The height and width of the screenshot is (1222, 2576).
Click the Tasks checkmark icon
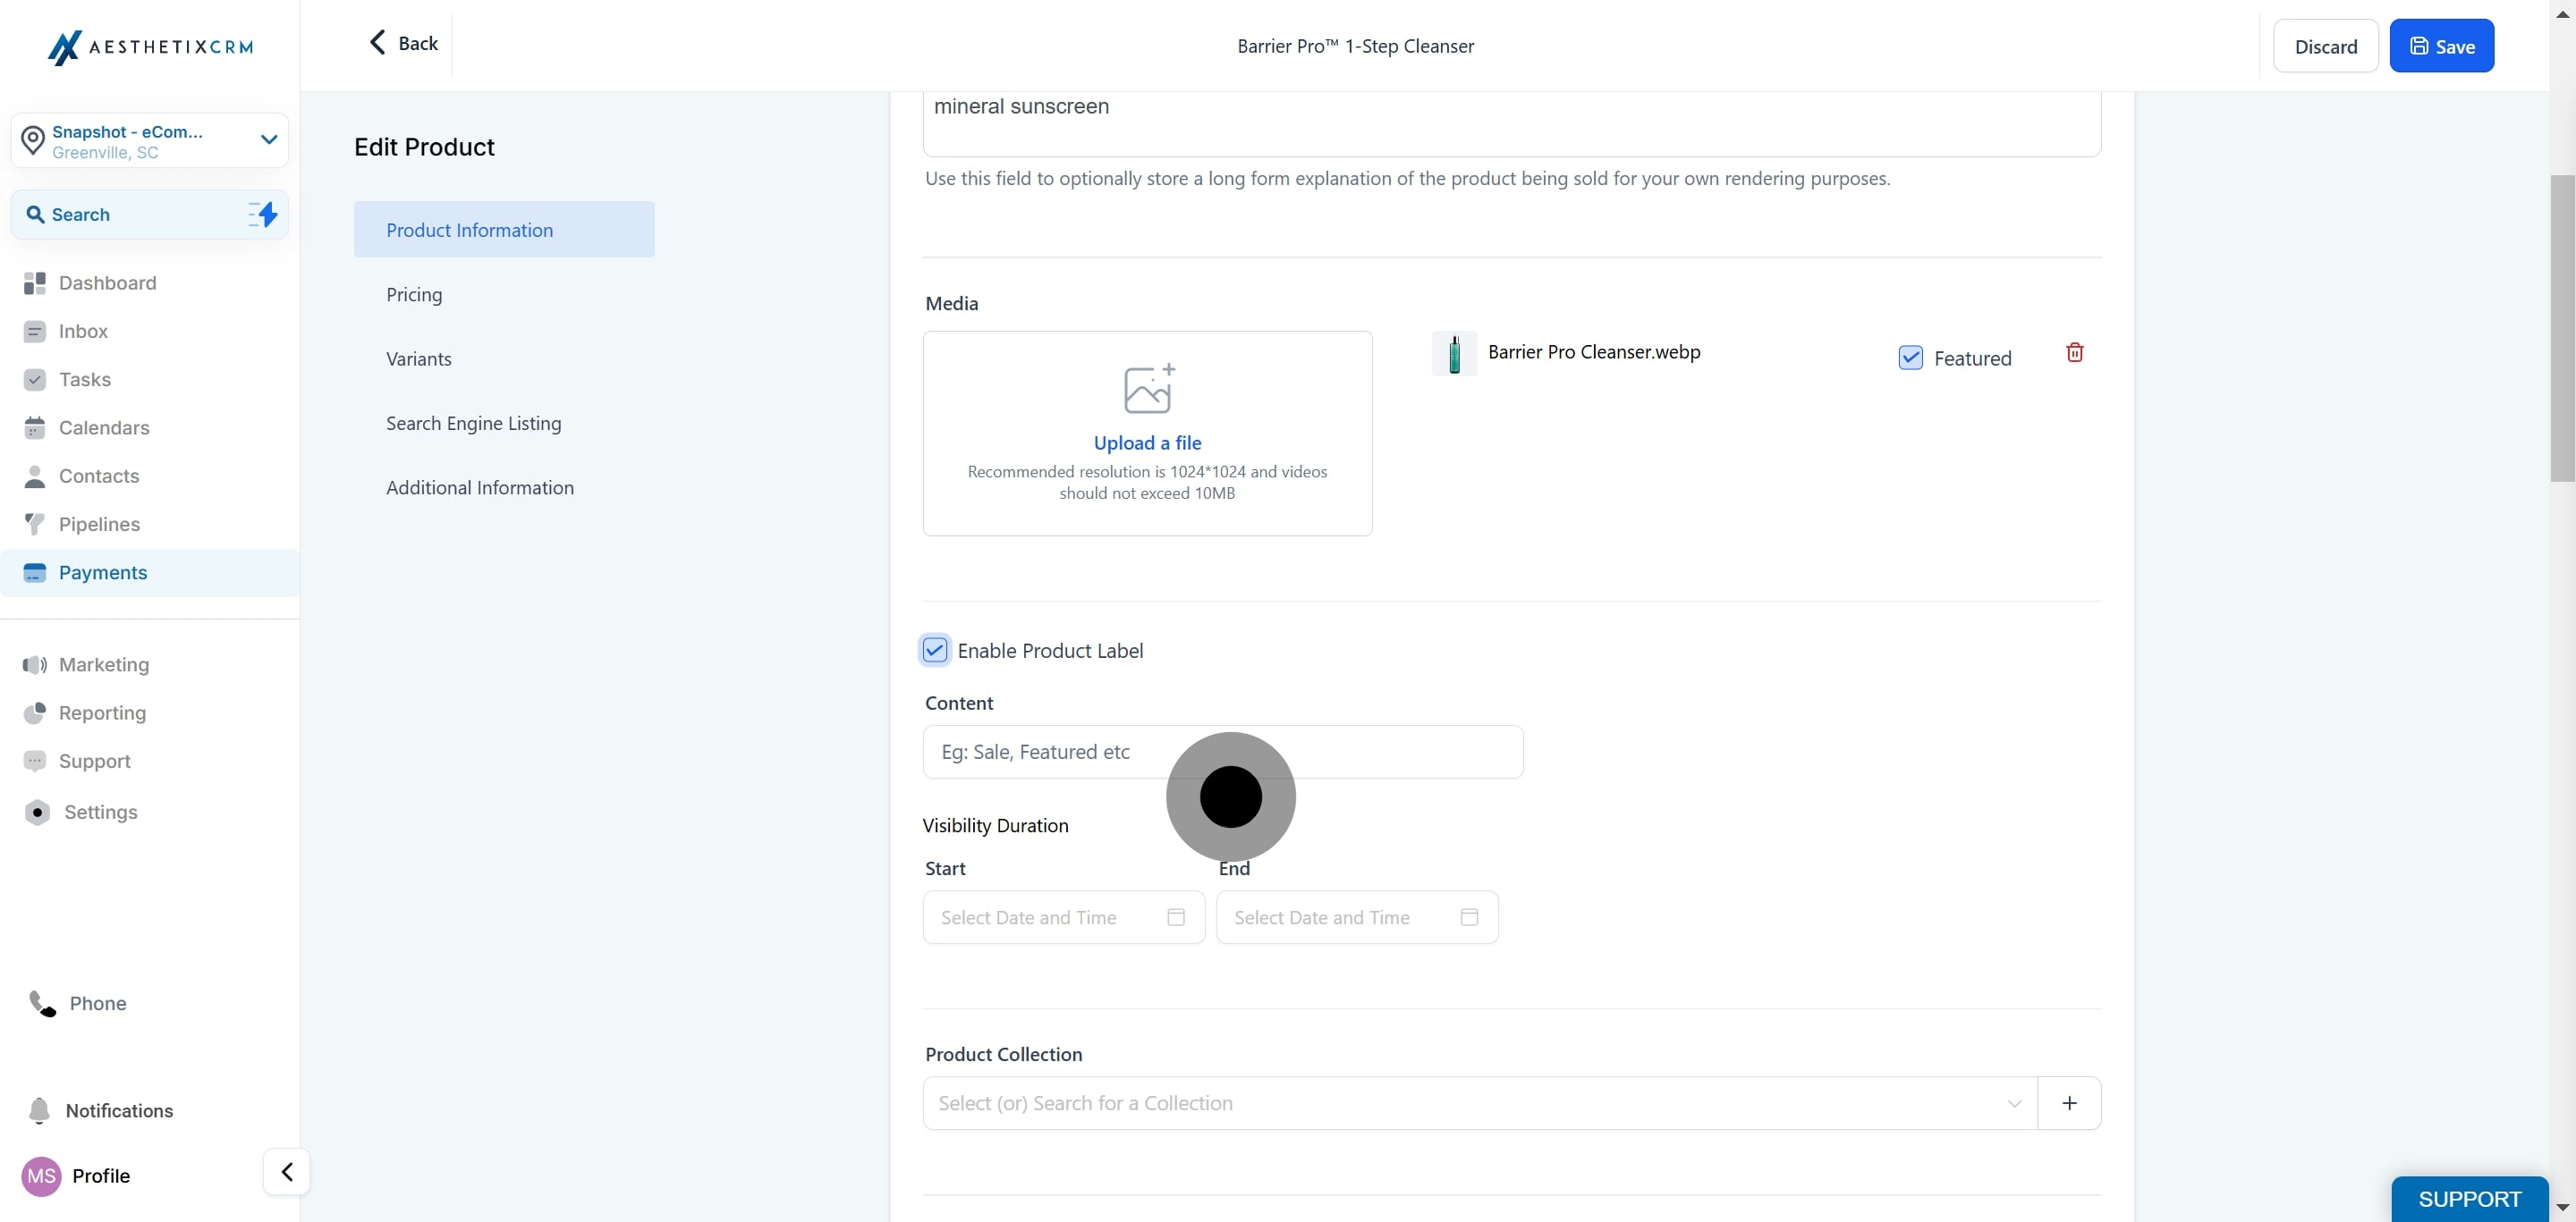35,380
